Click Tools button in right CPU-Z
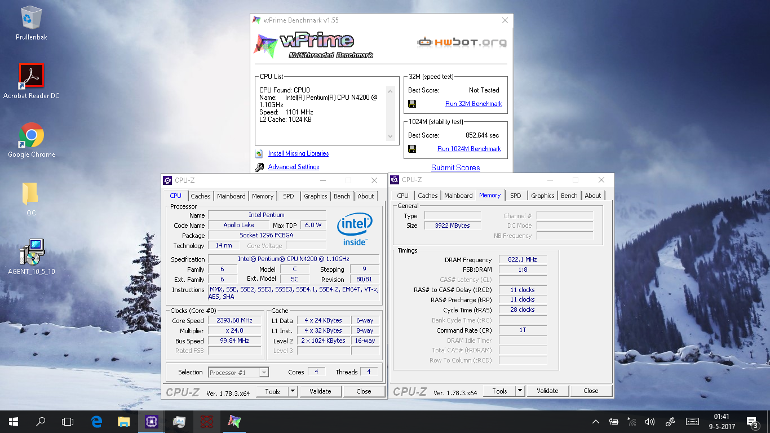Image resolution: width=770 pixels, height=433 pixels. [x=499, y=391]
